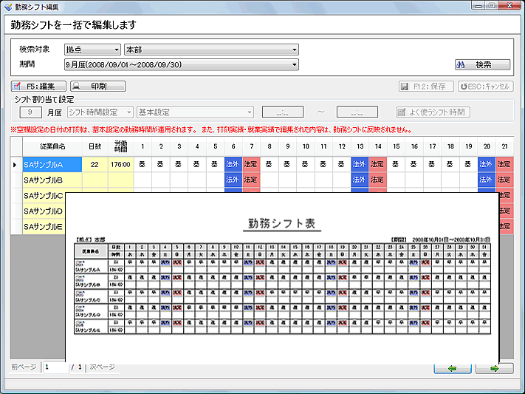This screenshot has width=525, height=394.
Task: Click the 勤務シフト表 print preview title
Action: point(281,223)
